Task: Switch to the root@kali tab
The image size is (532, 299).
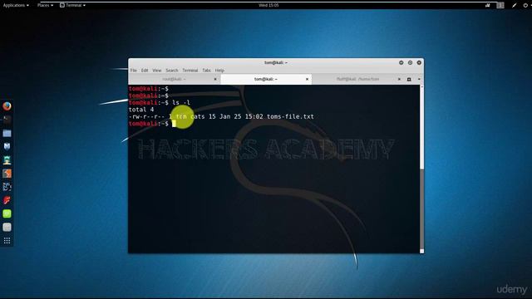Action: tap(175, 79)
